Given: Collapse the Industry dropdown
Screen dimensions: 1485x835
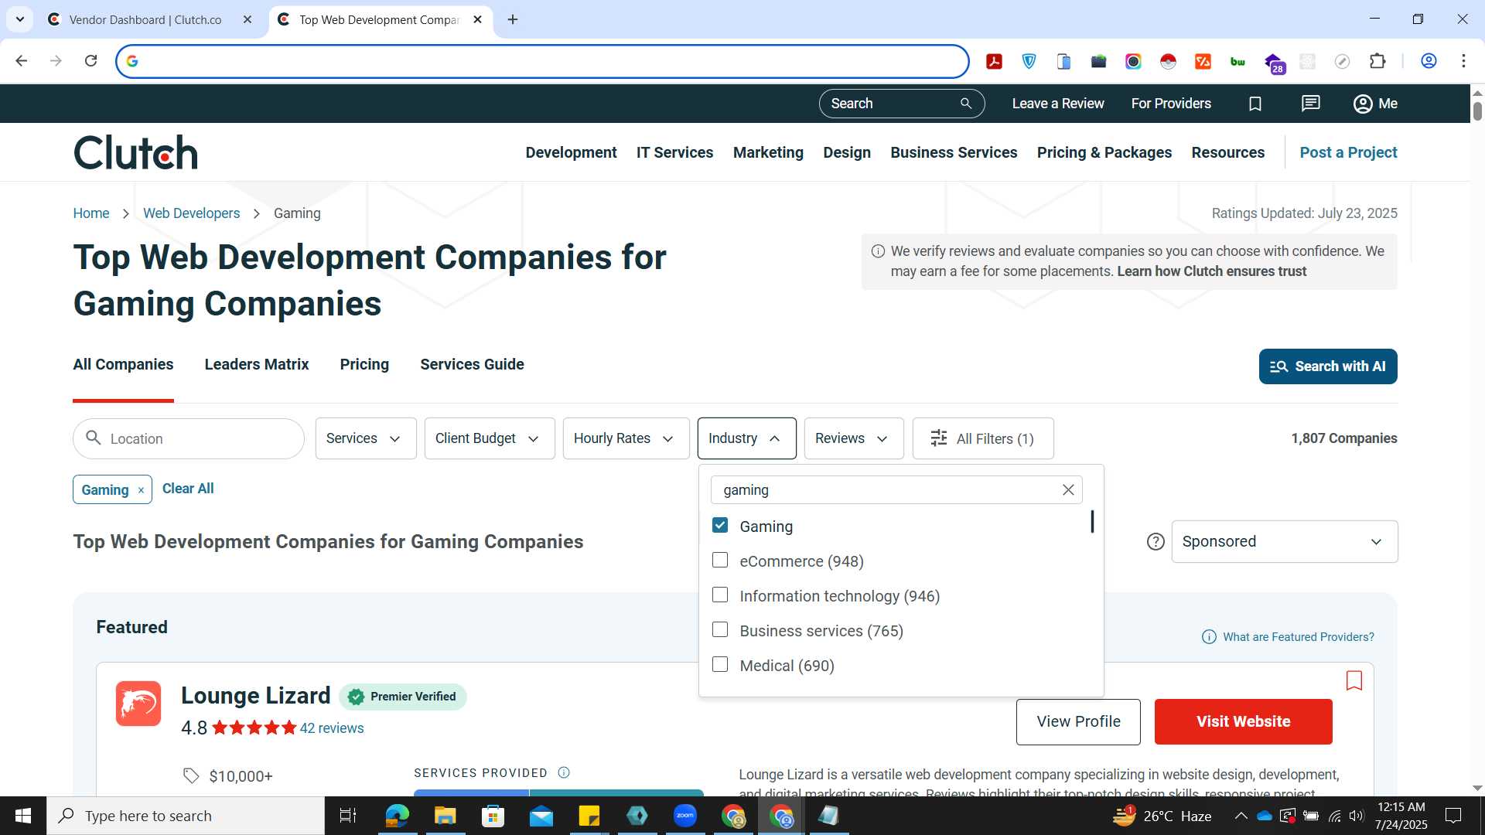Looking at the screenshot, I should 746,438.
